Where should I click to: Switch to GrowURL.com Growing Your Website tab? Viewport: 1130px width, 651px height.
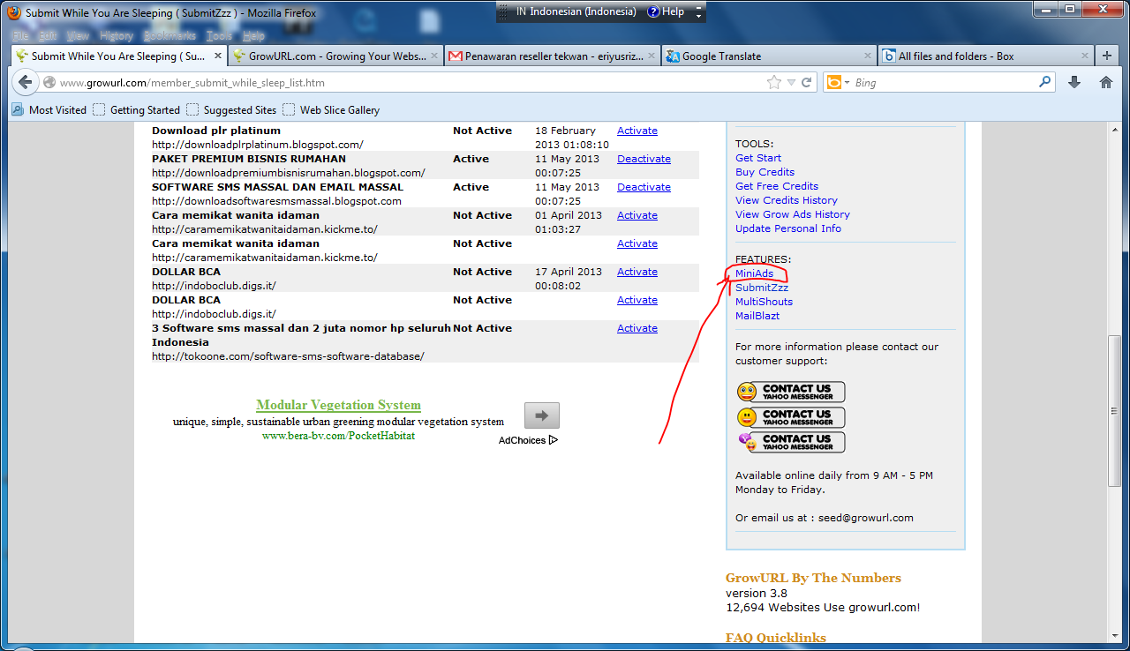(x=335, y=56)
